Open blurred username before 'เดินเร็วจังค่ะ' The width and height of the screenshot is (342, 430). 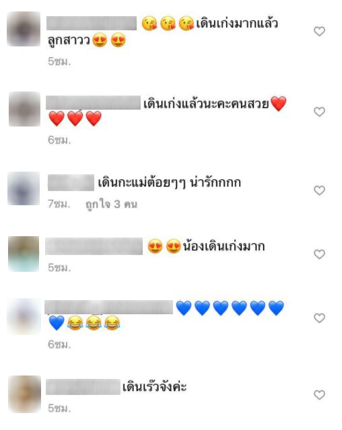coord(83,387)
